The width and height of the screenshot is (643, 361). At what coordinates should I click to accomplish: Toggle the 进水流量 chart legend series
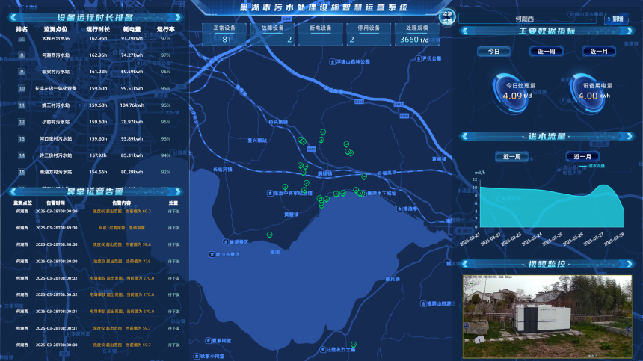tap(594, 165)
